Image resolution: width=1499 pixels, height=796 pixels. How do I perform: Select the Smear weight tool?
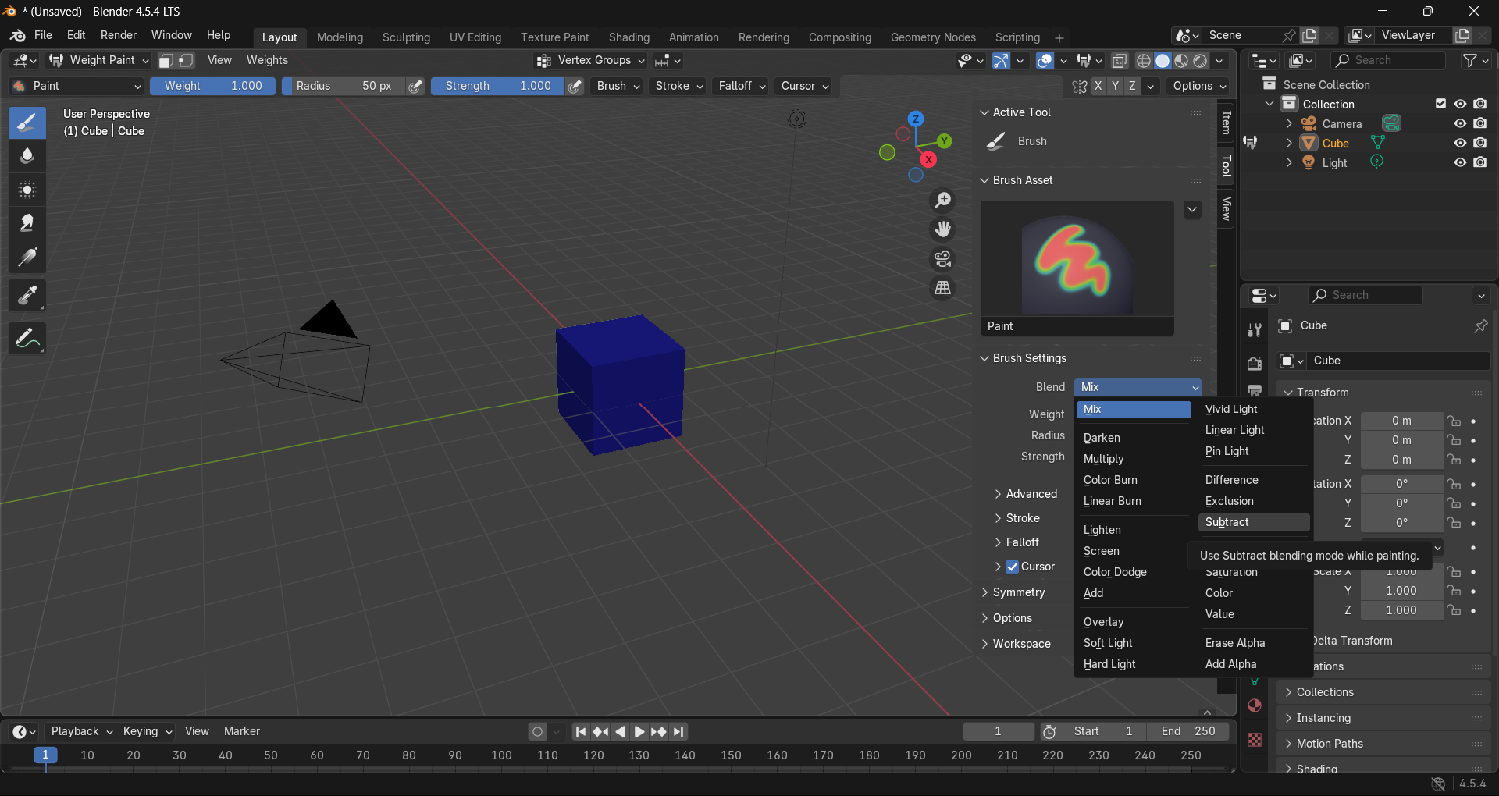point(27,223)
